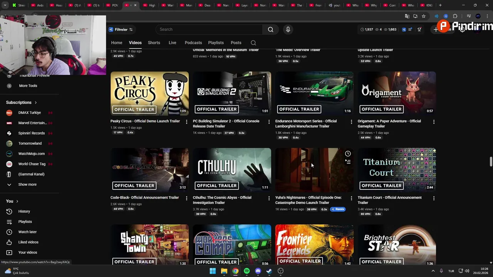Open Filtreler filter options
Screen dimensions: 493x277
(x=121, y=30)
